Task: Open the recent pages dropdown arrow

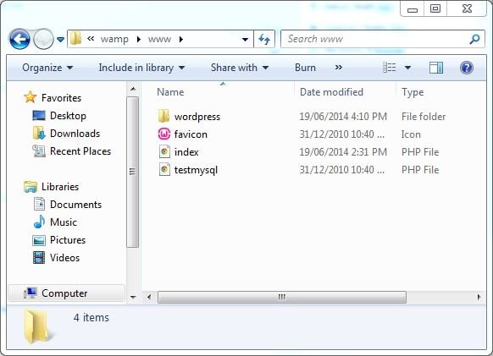Action: click(60, 40)
